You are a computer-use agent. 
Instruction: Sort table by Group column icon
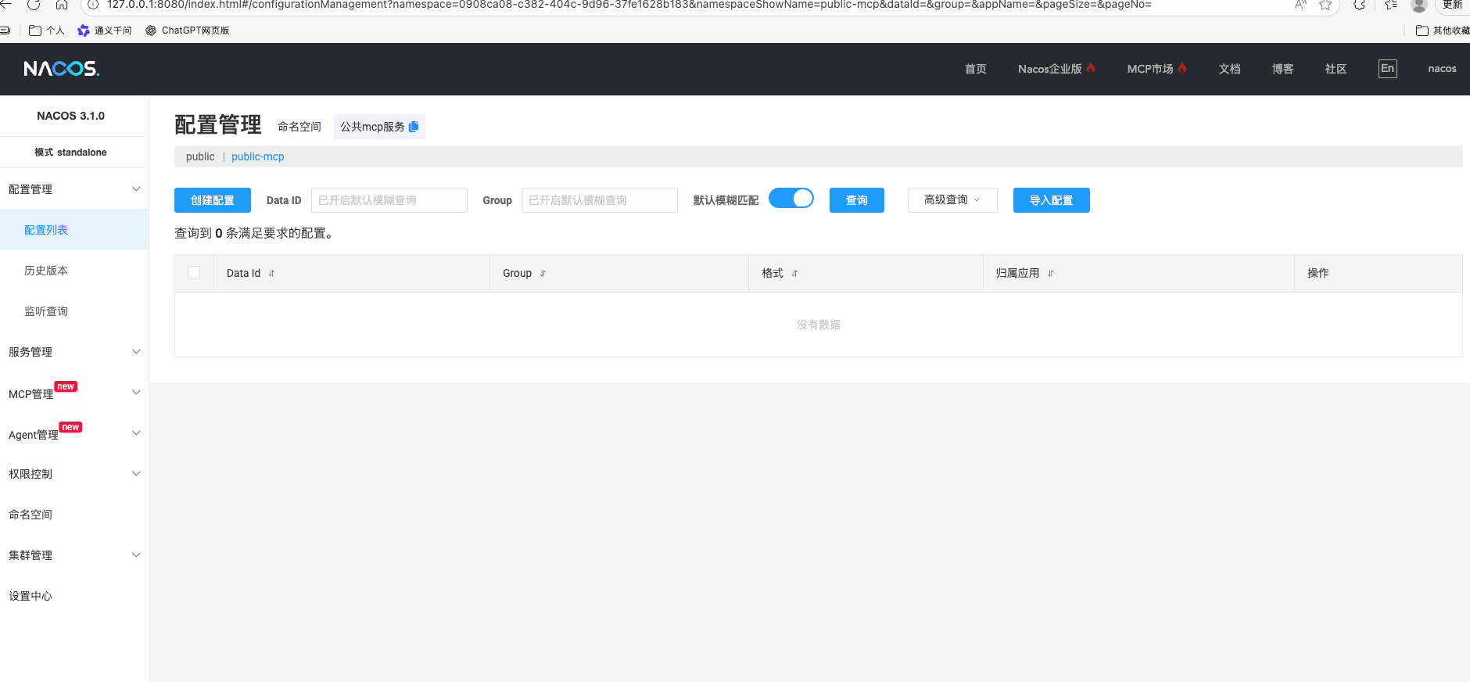coord(543,274)
